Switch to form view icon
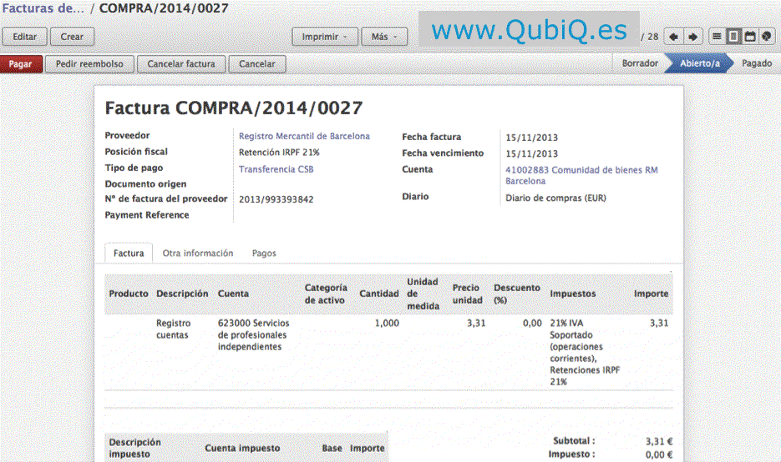 (733, 37)
